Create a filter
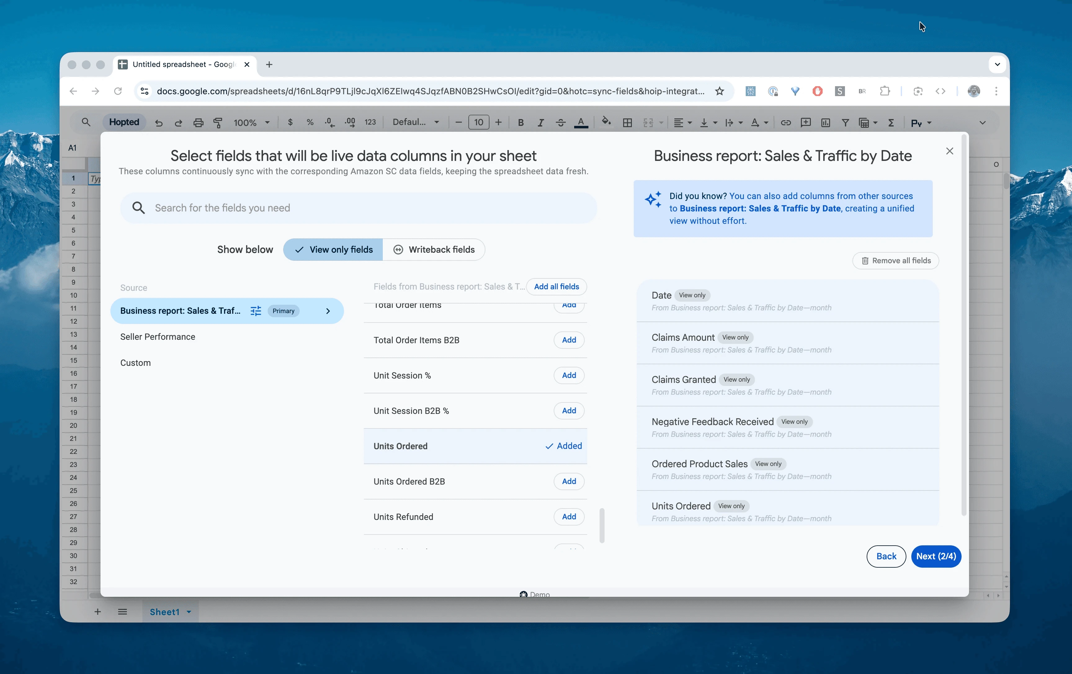This screenshot has height=674, width=1072. 845,123
